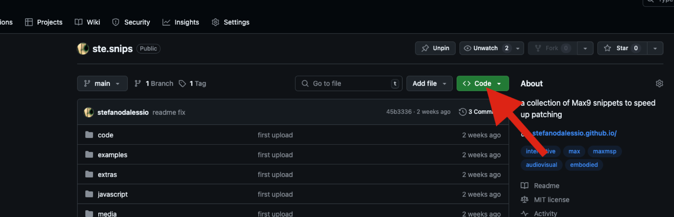Open the examples folder
The width and height of the screenshot is (674, 217).
pos(112,155)
